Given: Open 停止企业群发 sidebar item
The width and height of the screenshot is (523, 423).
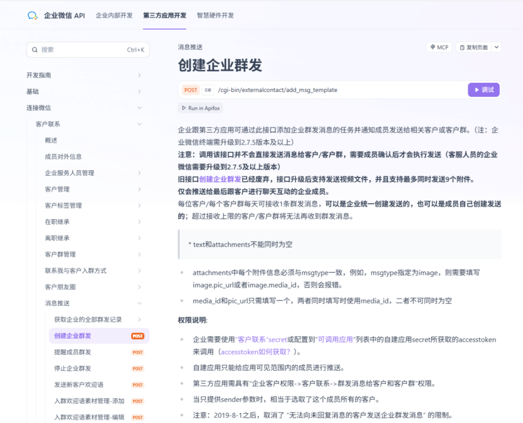Looking at the screenshot, I should coord(99,369).
